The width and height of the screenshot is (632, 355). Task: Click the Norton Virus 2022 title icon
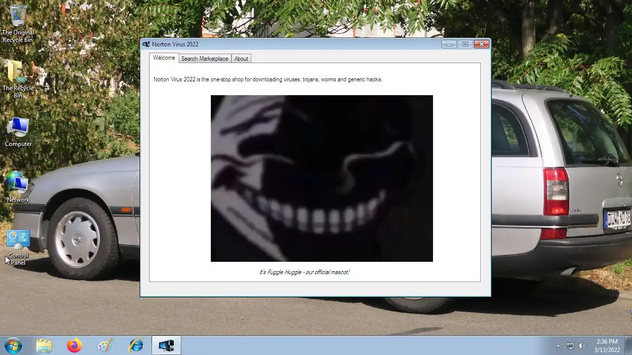146,44
